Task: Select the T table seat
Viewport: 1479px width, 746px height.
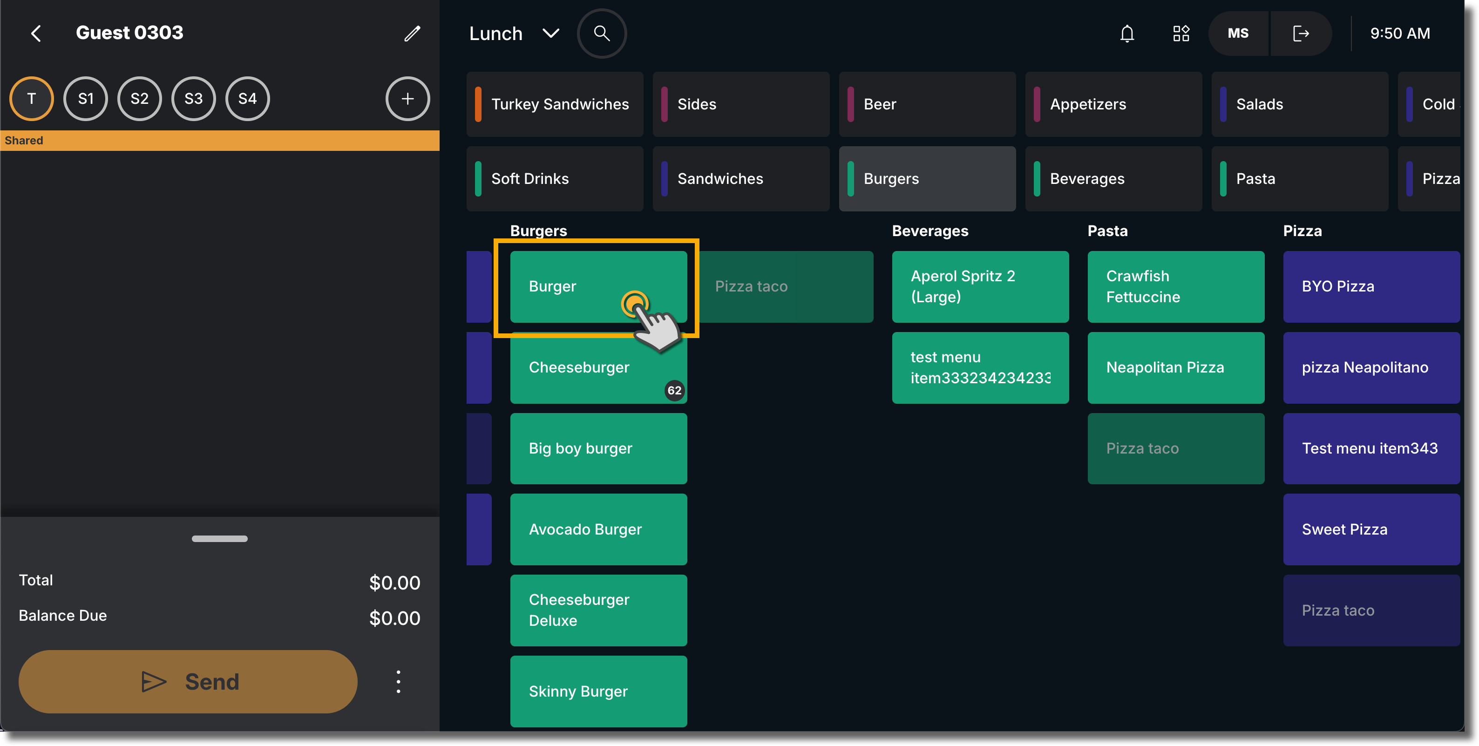Action: click(32, 99)
